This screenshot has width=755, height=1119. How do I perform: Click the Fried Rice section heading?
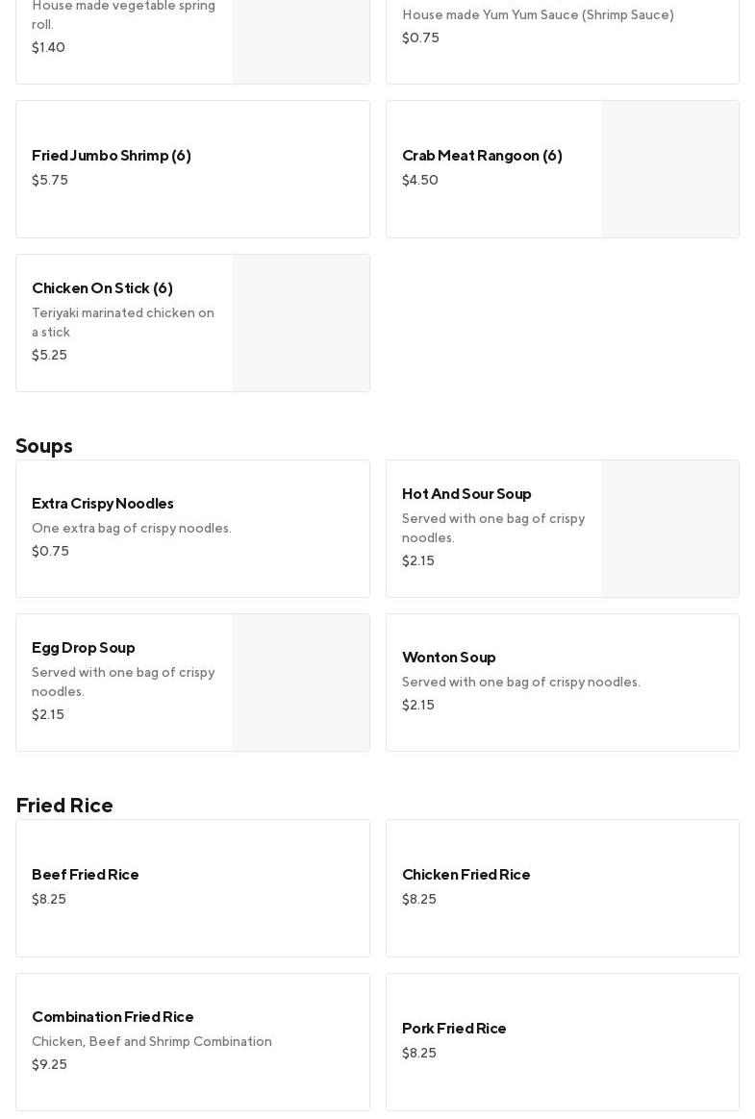click(x=64, y=806)
